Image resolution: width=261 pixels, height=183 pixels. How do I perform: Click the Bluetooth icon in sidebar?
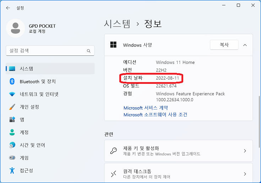(12, 81)
